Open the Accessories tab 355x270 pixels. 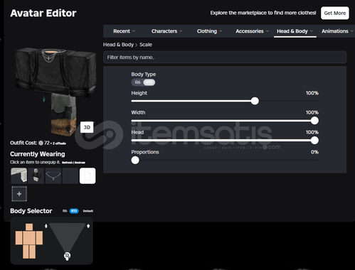(250, 31)
